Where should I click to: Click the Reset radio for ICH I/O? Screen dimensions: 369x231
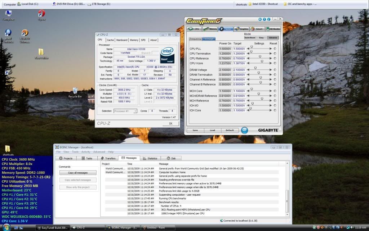(x=275, y=105)
